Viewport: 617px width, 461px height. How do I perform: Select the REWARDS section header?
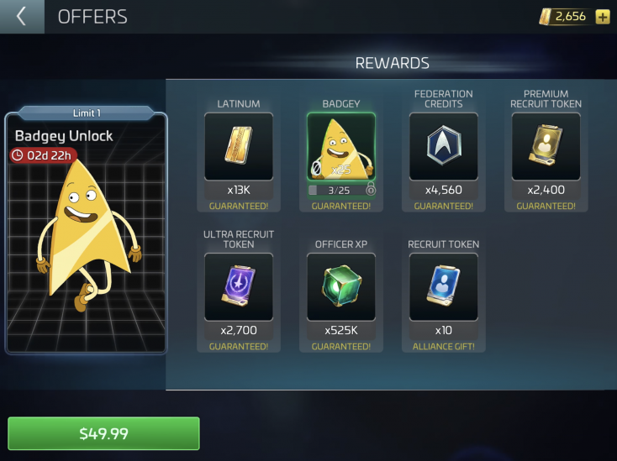[x=393, y=63]
